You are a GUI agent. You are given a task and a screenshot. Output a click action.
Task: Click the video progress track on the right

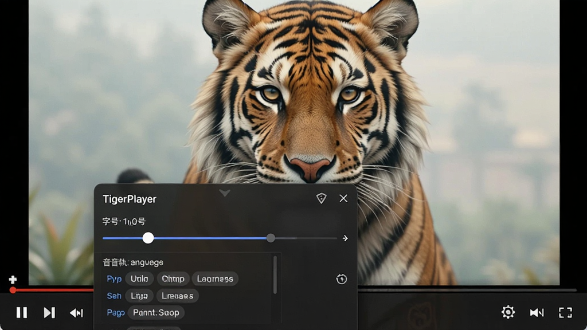(x=467, y=290)
